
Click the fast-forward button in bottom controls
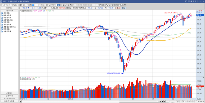164,101
